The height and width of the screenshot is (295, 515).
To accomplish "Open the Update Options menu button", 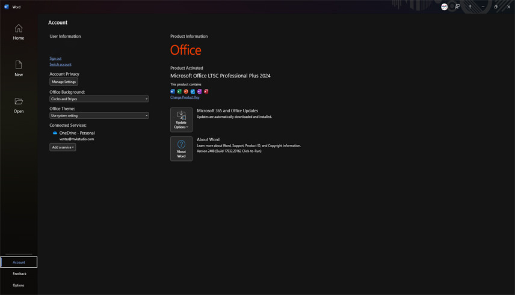I will point(181,120).
